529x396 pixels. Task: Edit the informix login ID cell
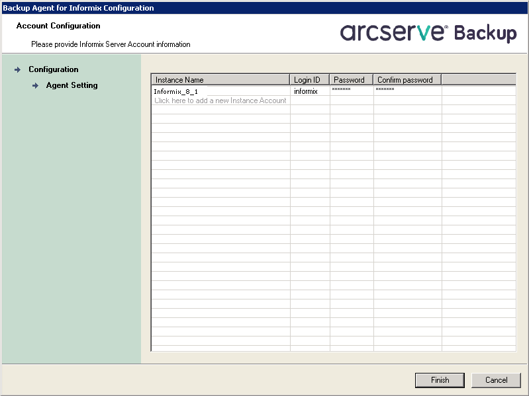tap(310, 91)
